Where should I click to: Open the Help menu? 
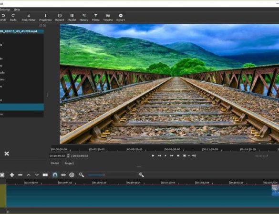pos(17,10)
